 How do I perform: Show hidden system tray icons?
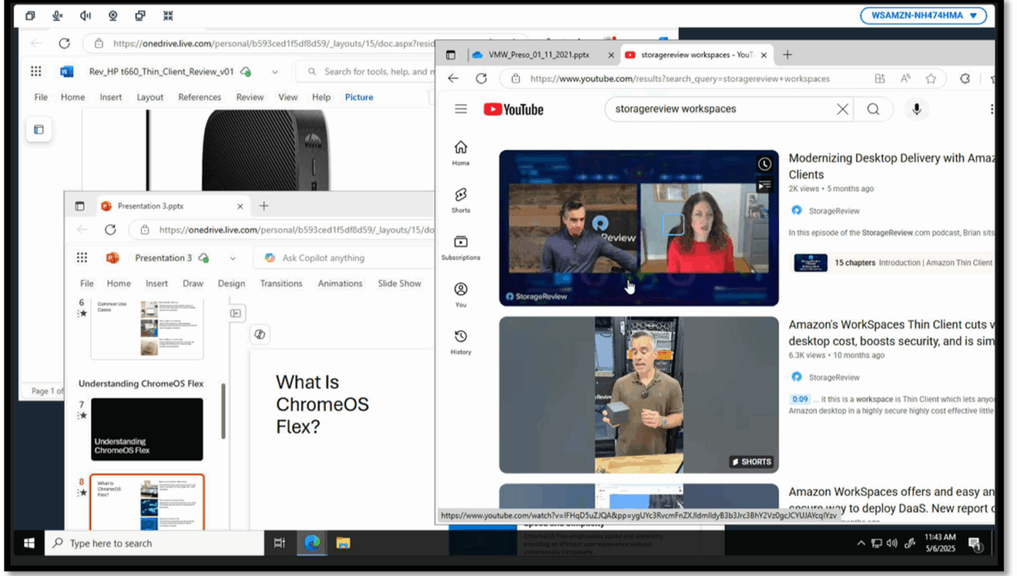[861, 543]
